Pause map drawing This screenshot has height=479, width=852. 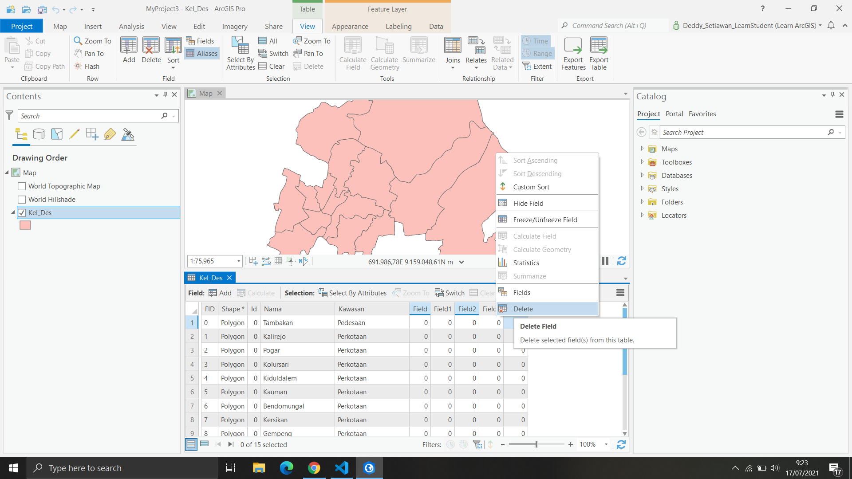click(x=605, y=261)
